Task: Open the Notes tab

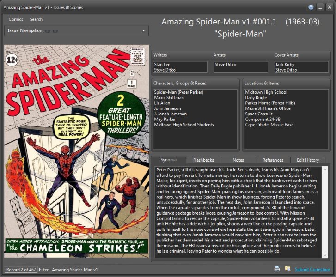Action: pyautogui.click(x=238, y=160)
